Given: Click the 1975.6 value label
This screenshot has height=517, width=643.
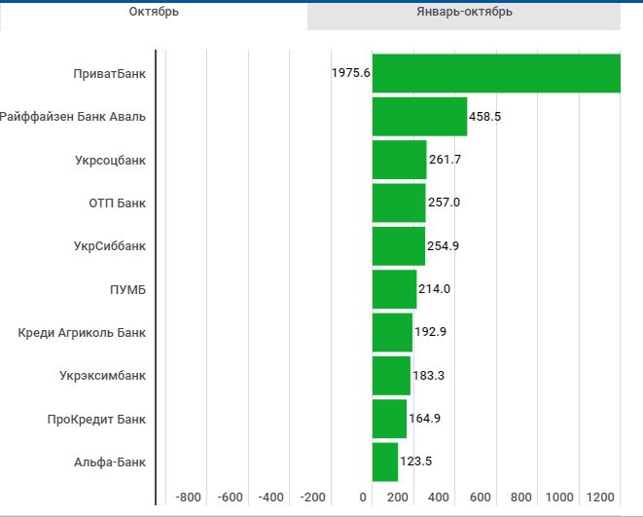Looking at the screenshot, I should click(x=350, y=74).
